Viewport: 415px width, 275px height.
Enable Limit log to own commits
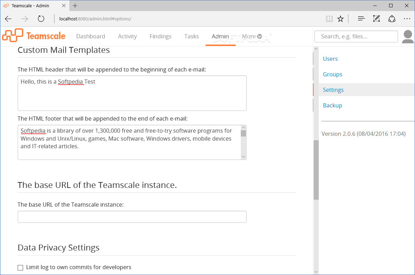coord(20,267)
